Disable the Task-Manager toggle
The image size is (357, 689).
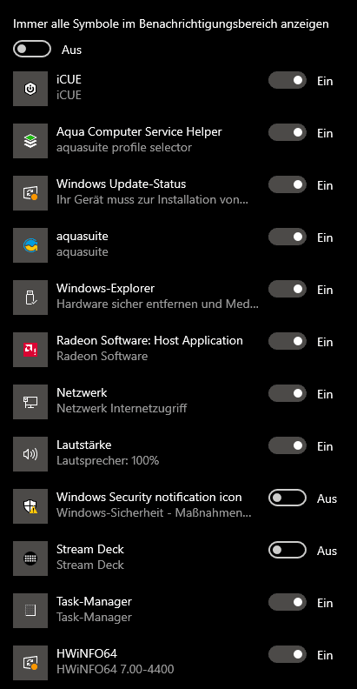tap(288, 602)
